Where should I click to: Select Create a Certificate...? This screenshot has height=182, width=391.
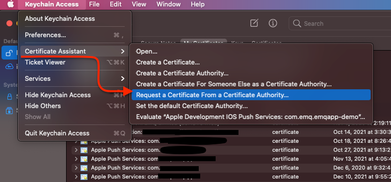pyautogui.click(x=251, y=62)
